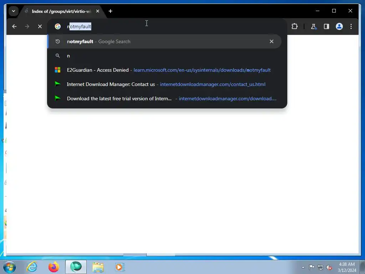The width and height of the screenshot is (365, 274).
Task: Click the forward navigation arrow
Action: pyautogui.click(x=27, y=26)
